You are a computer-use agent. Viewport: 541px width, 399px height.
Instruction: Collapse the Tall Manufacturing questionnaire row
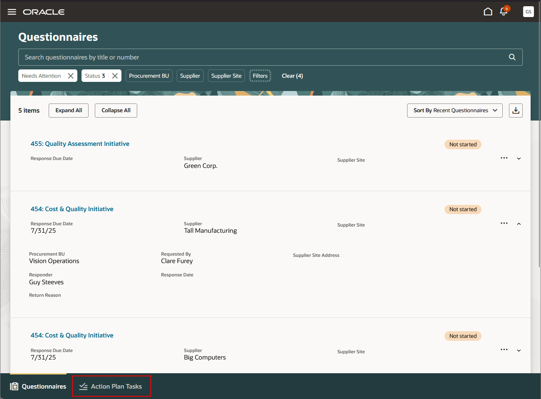[519, 224]
